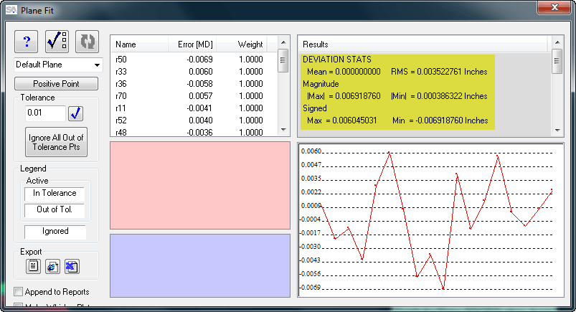The width and height of the screenshot is (576, 312).
Task: Click Results panel scrollbar down arrow
Action: pos(557,130)
